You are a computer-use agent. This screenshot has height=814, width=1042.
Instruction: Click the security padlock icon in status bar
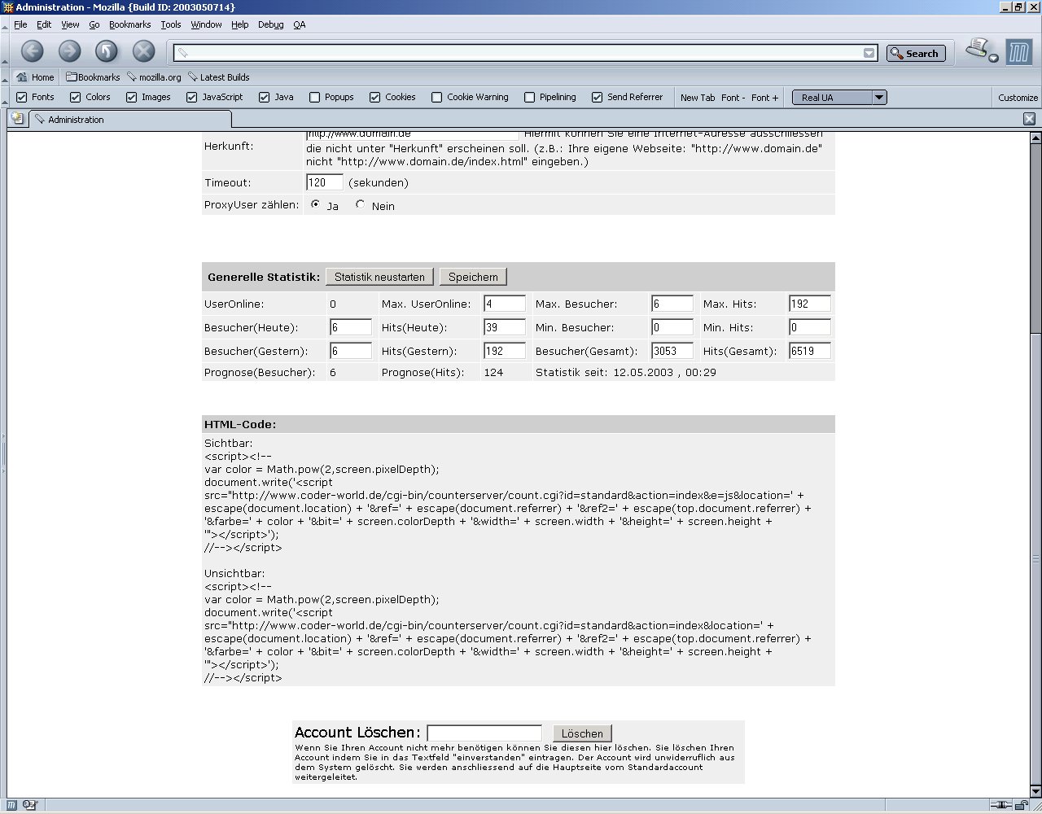[x=1021, y=805]
